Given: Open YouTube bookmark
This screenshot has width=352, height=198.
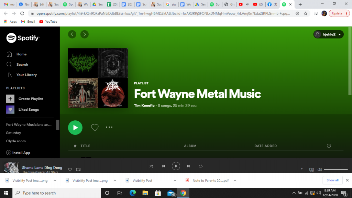Looking at the screenshot, I should coord(48,22).
